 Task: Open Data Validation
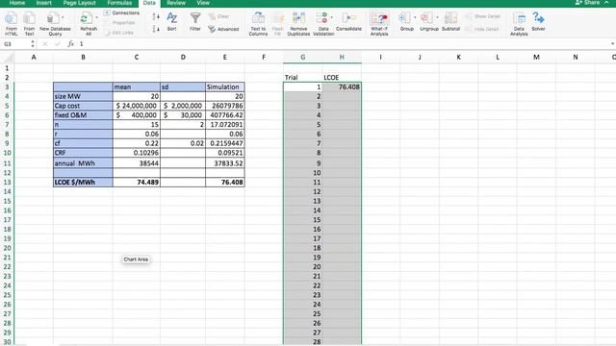(x=322, y=23)
